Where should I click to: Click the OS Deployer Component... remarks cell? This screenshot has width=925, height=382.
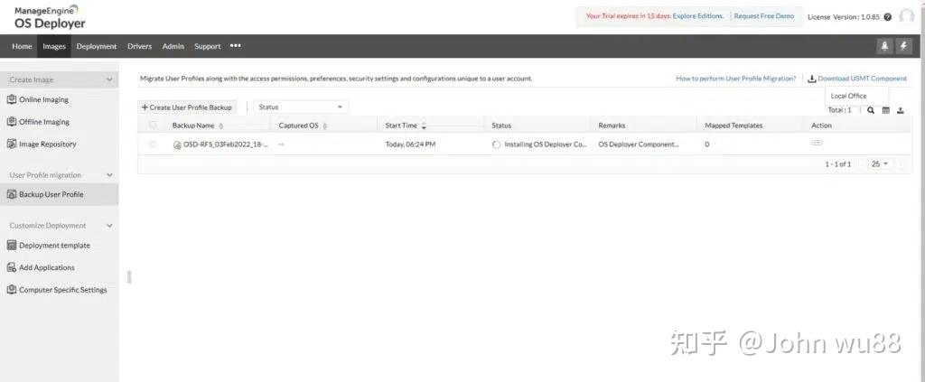(639, 144)
